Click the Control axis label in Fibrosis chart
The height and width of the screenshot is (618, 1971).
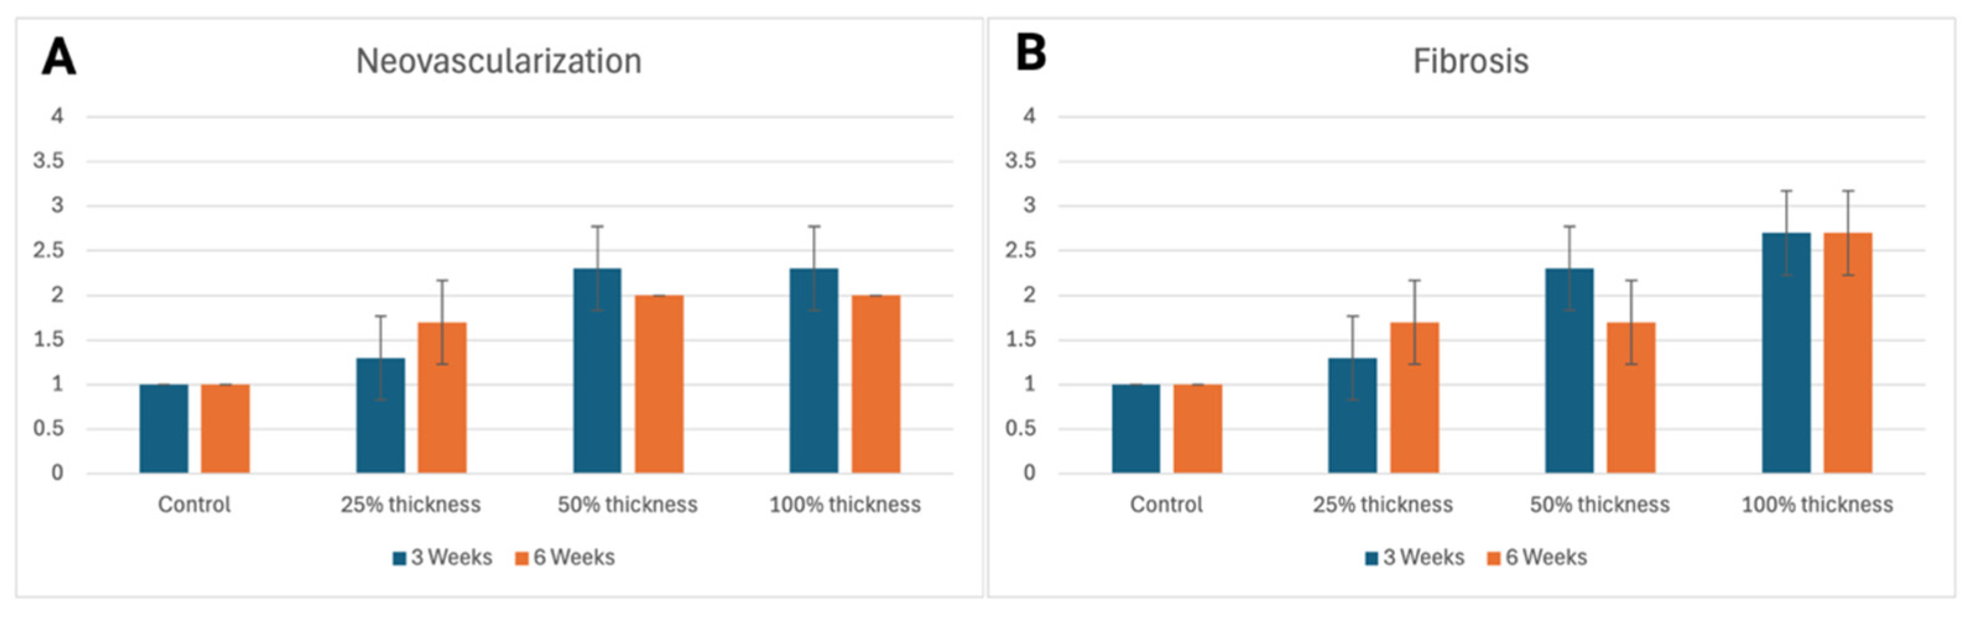[x=1166, y=505]
